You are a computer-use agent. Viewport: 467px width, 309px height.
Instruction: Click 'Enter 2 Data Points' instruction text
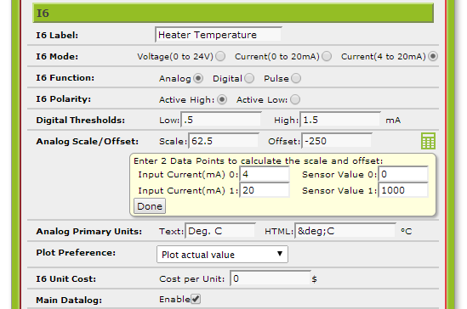(259, 161)
